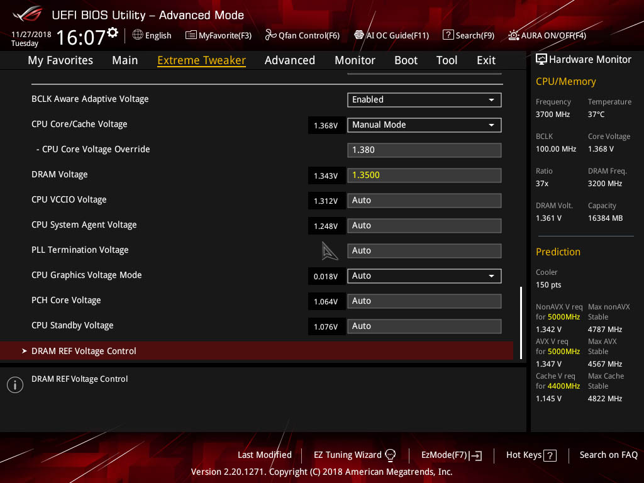Click the Hardware Monitor display icon
This screenshot has height=483, width=644.
[x=541, y=60]
